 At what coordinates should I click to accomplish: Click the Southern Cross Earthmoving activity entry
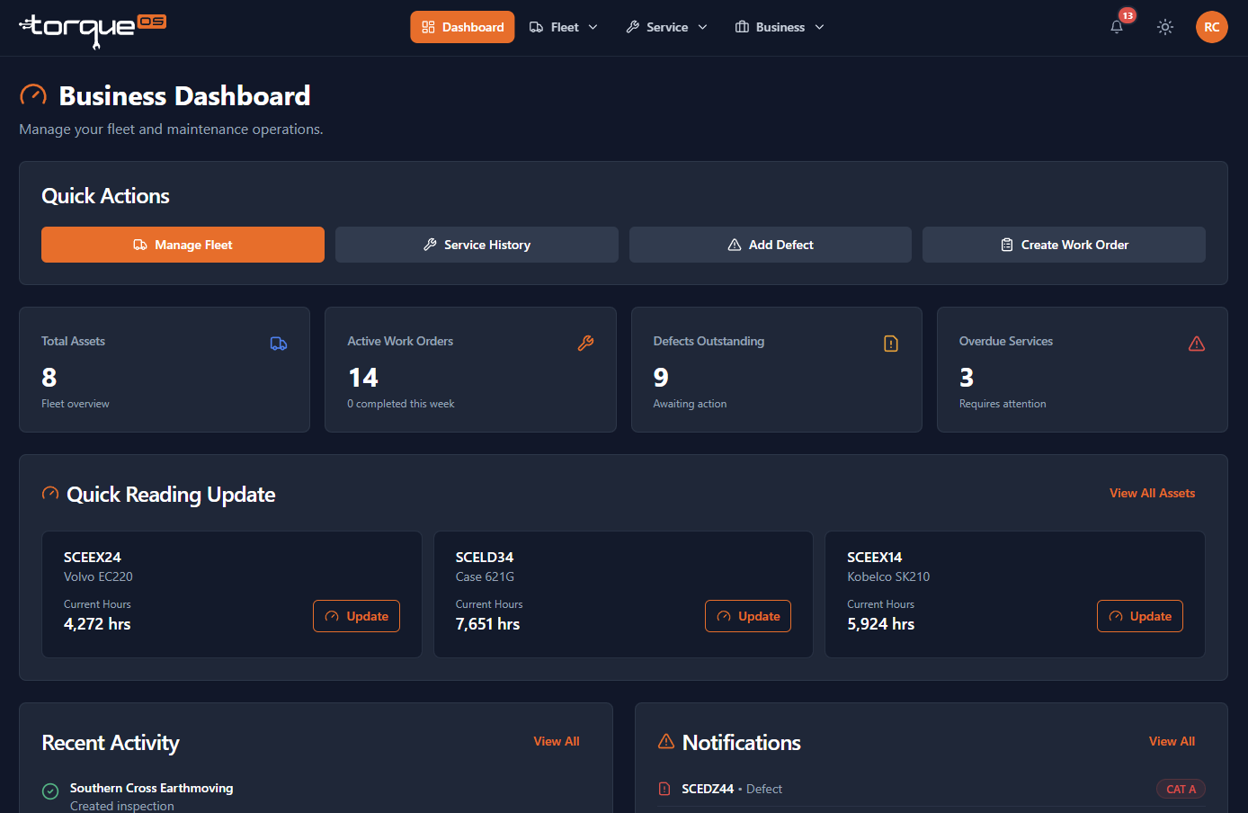click(x=151, y=796)
